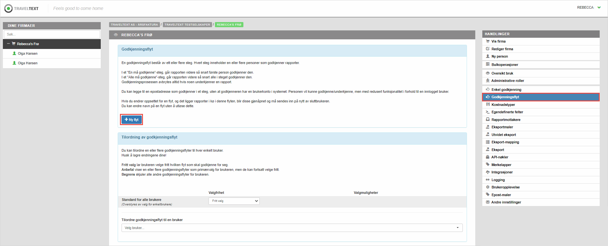Click the Kostnadstyper cutlery icon

point(488,105)
